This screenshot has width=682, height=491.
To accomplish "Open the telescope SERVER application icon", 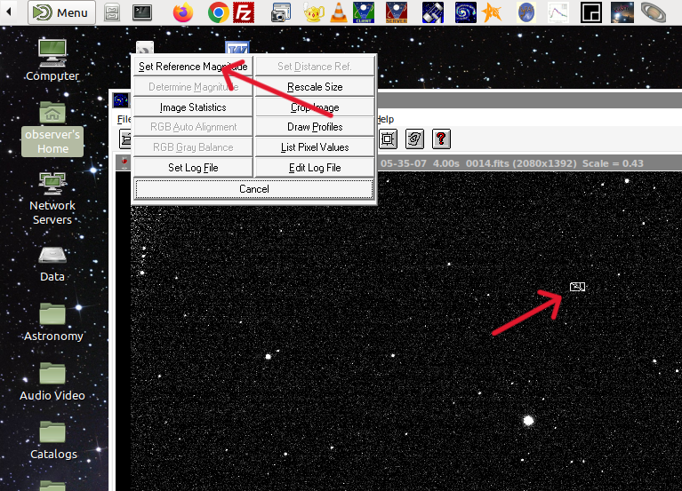I will click(397, 12).
